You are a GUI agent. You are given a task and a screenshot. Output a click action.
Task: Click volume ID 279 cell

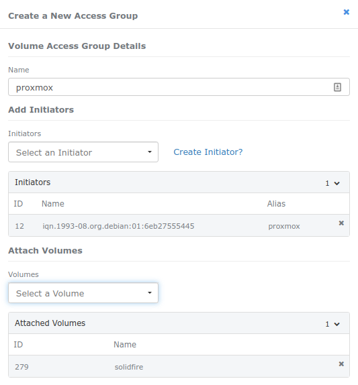21,367
